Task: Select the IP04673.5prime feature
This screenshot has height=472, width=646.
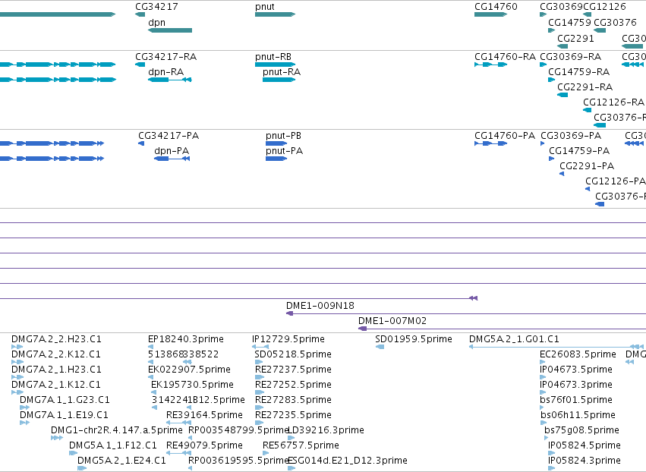Action: 542,377
